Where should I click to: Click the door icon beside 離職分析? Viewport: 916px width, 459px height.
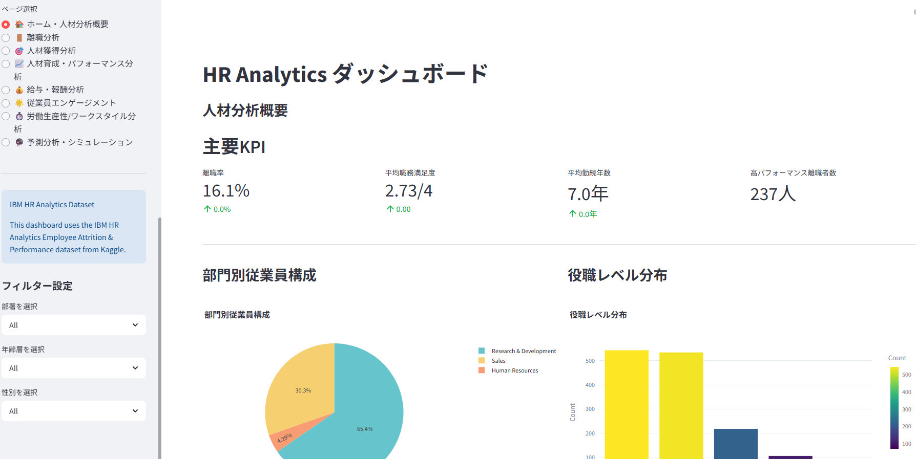pos(19,37)
